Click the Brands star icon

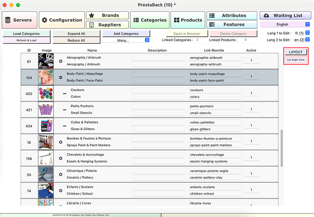click(x=91, y=16)
